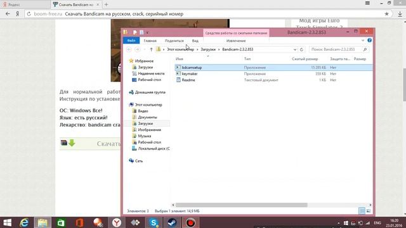Open the browser hamburger menu
Screen dimensions: 406x228
367,3
